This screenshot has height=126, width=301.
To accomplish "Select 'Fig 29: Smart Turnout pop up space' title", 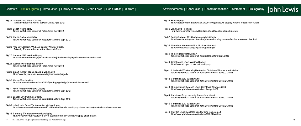I will pyautogui.click(x=30, y=72).
